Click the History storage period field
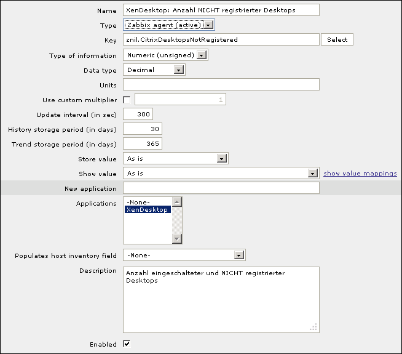This screenshot has width=402, height=354. pyautogui.click(x=142, y=129)
